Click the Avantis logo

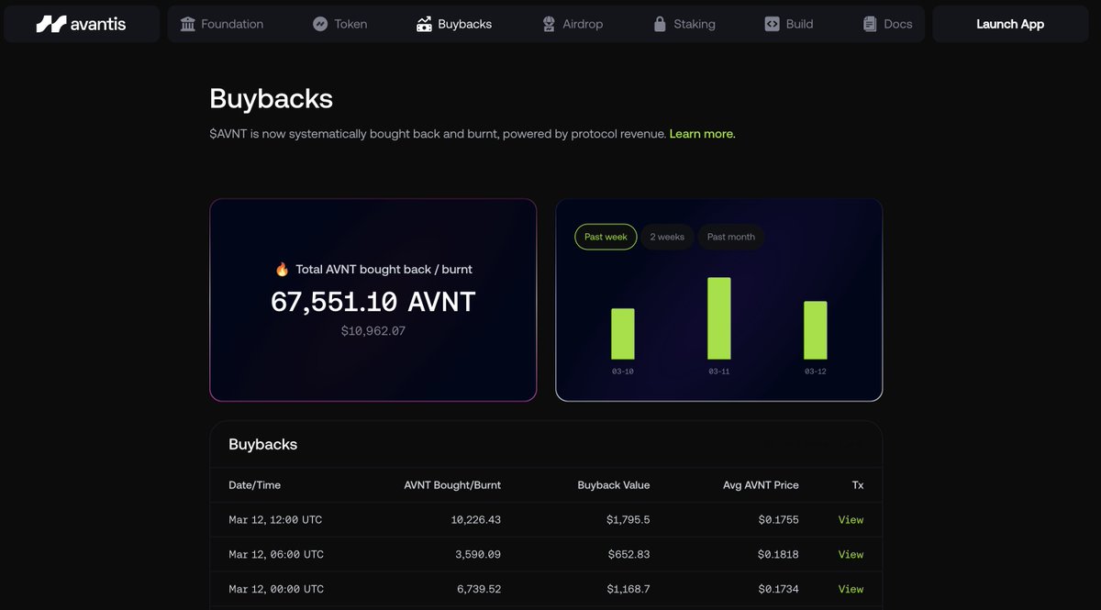pyautogui.click(x=81, y=24)
